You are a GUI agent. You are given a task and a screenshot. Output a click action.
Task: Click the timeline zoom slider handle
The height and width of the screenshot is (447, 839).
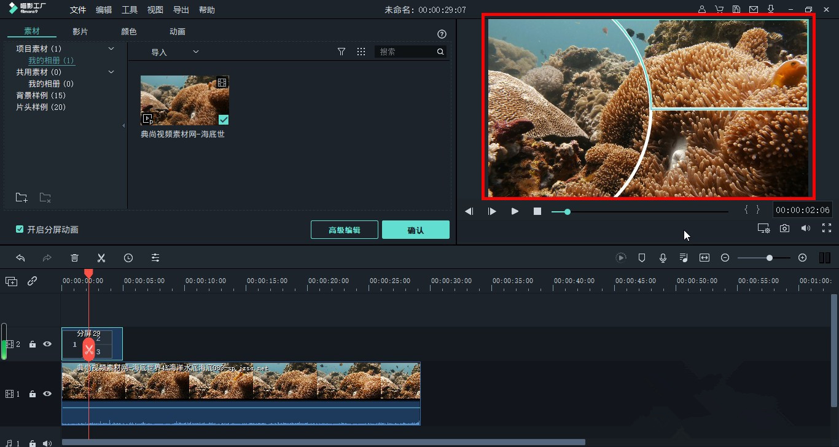coord(769,258)
